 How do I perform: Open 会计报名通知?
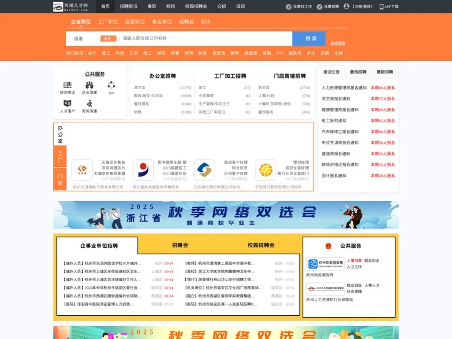[334, 176]
